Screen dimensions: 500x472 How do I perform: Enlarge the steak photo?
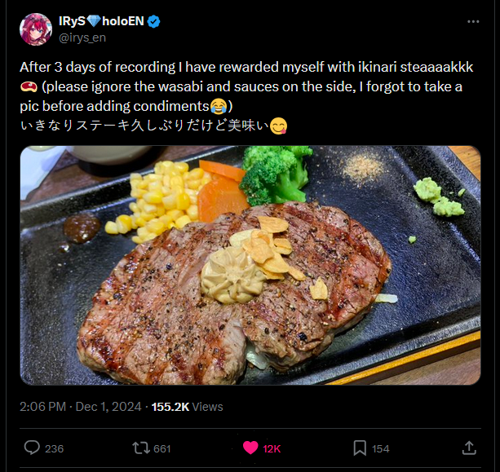(x=250, y=265)
